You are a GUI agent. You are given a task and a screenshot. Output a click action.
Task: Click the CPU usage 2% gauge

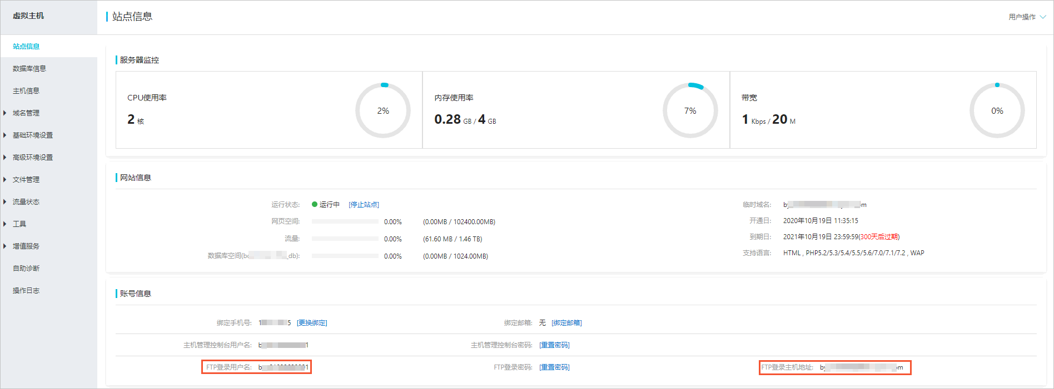click(383, 110)
